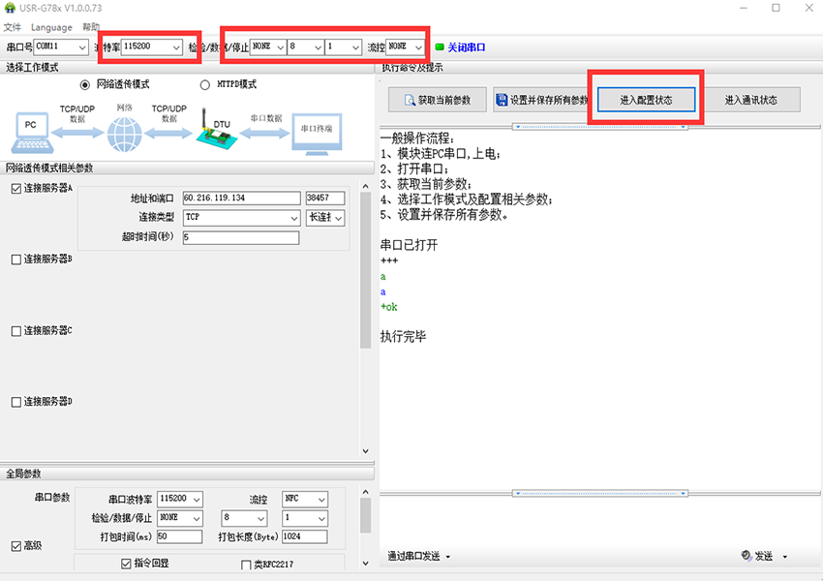Screen dimensions: 823x581
Task: Open the 文件 menu
Action: coord(12,27)
